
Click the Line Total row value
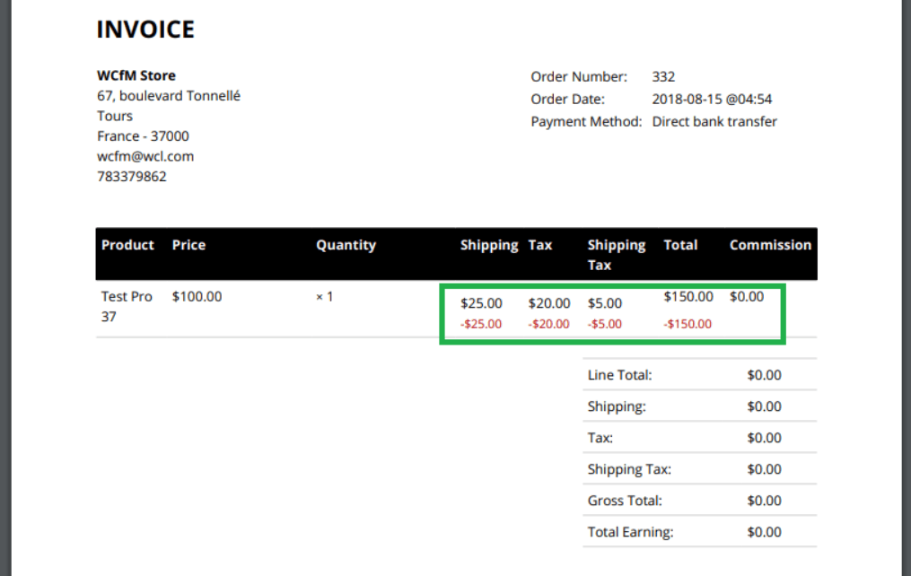(x=764, y=374)
